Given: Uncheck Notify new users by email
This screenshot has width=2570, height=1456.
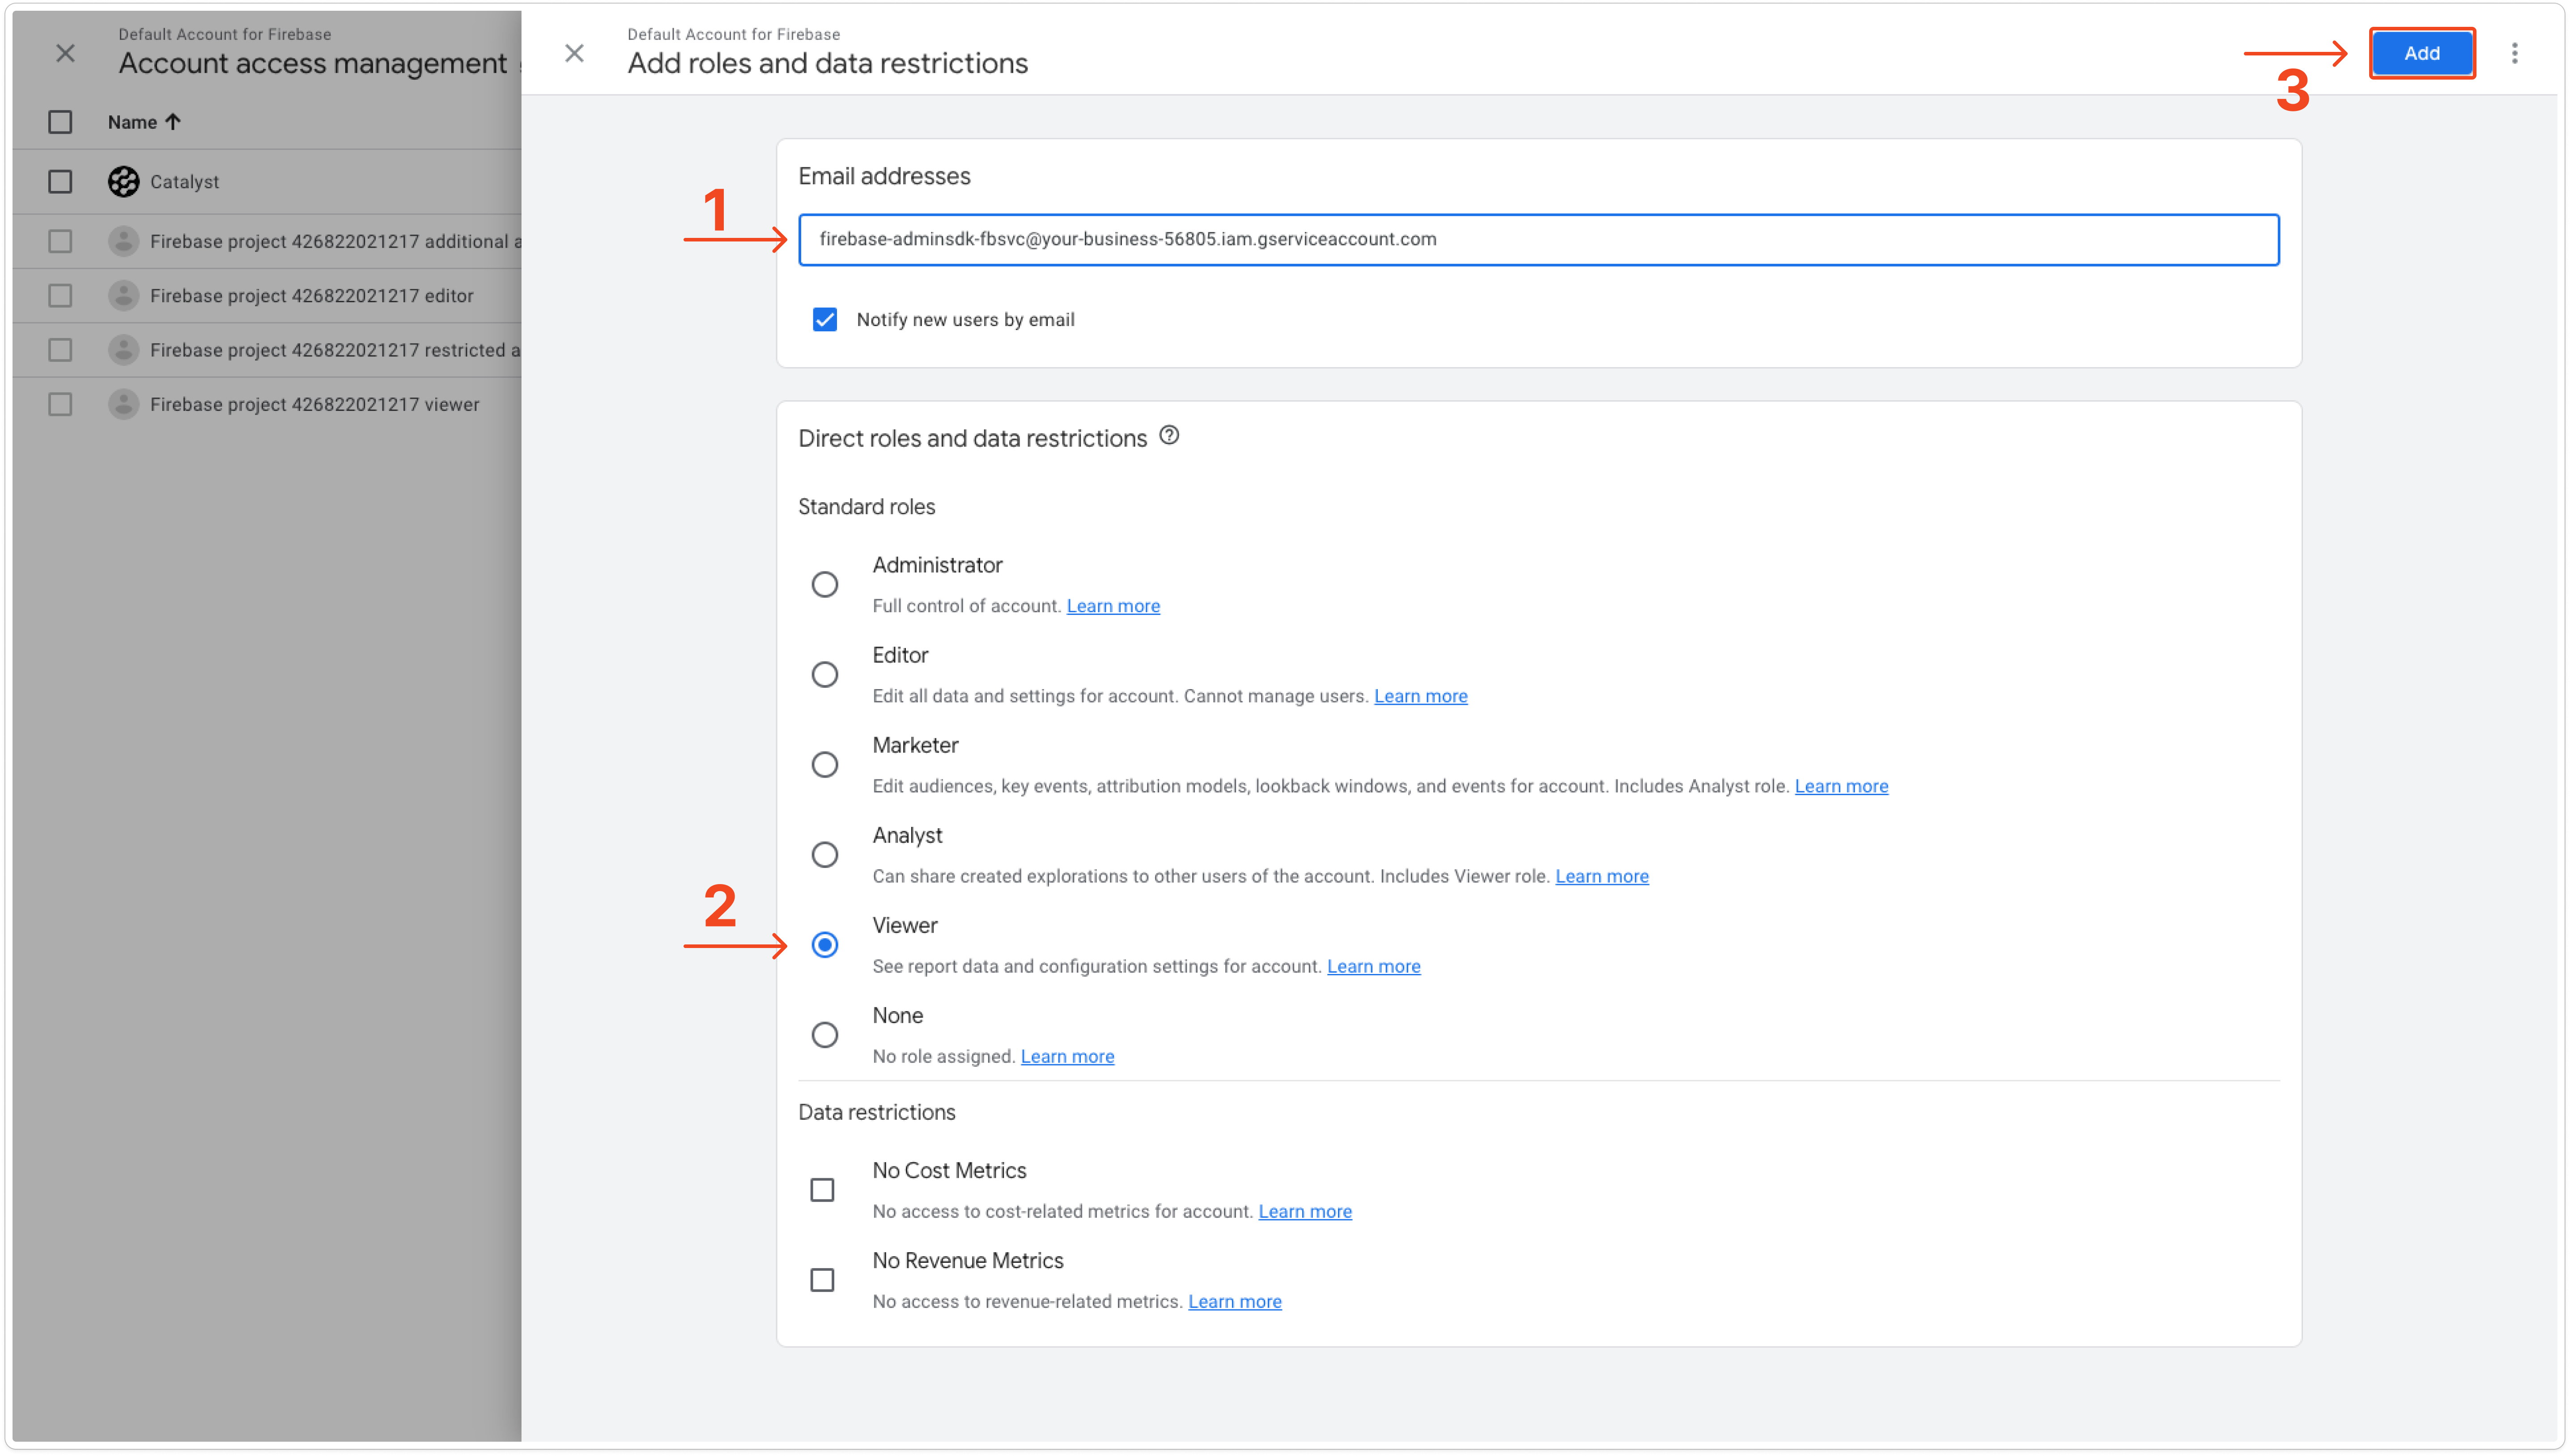Looking at the screenshot, I should (824, 320).
